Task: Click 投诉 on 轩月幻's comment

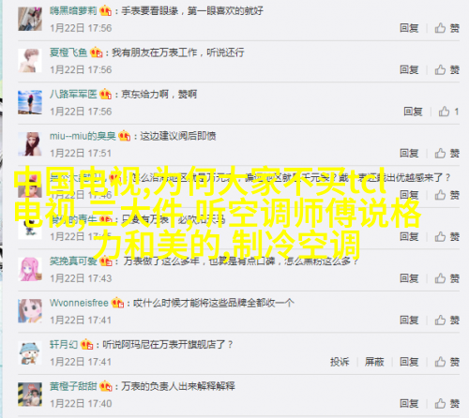Action: [340, 362]
